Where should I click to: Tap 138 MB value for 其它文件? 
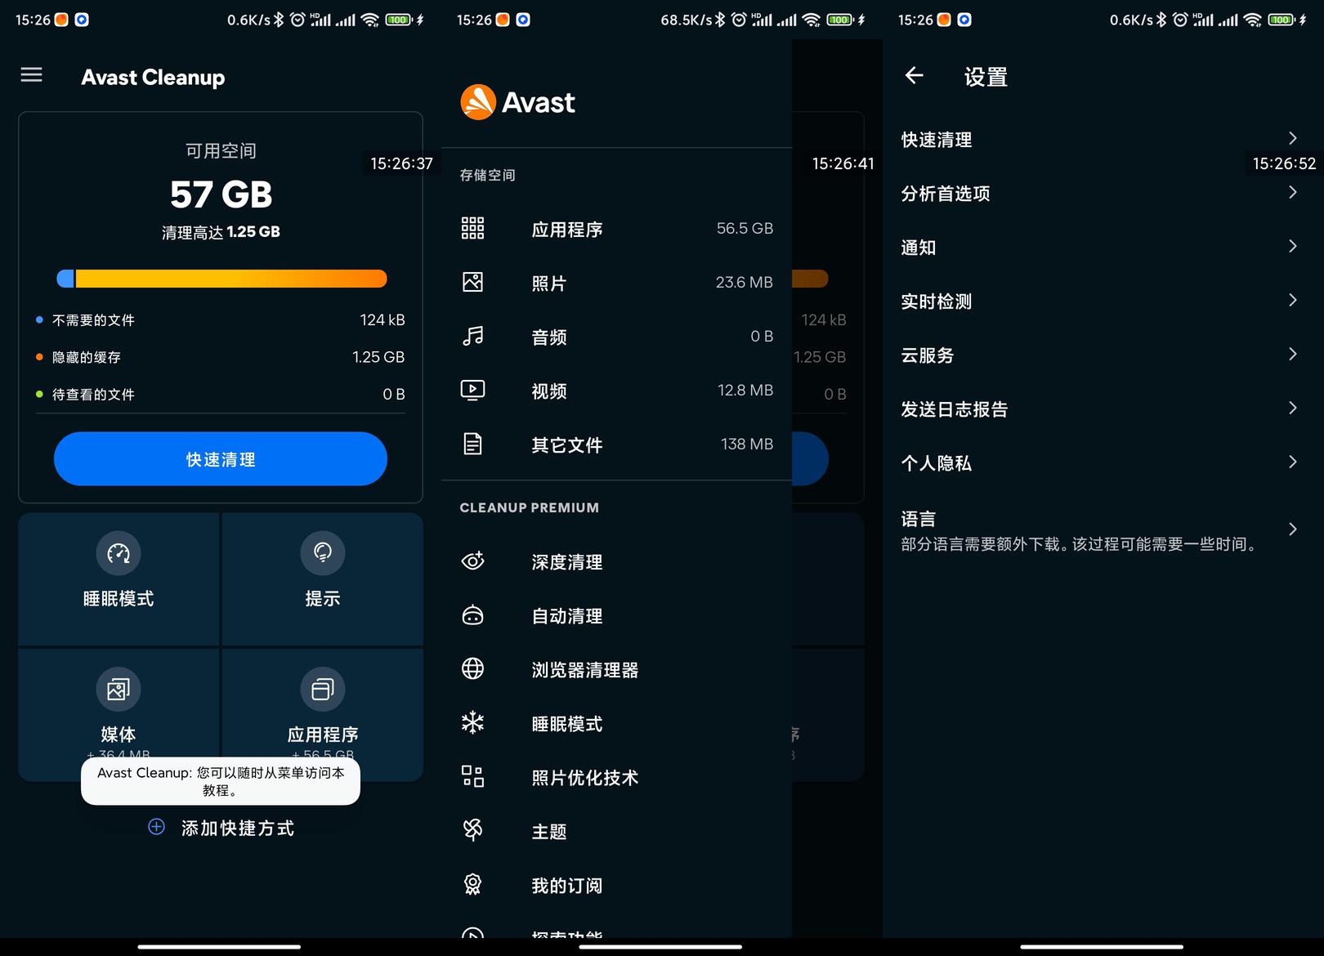[746, 444]
